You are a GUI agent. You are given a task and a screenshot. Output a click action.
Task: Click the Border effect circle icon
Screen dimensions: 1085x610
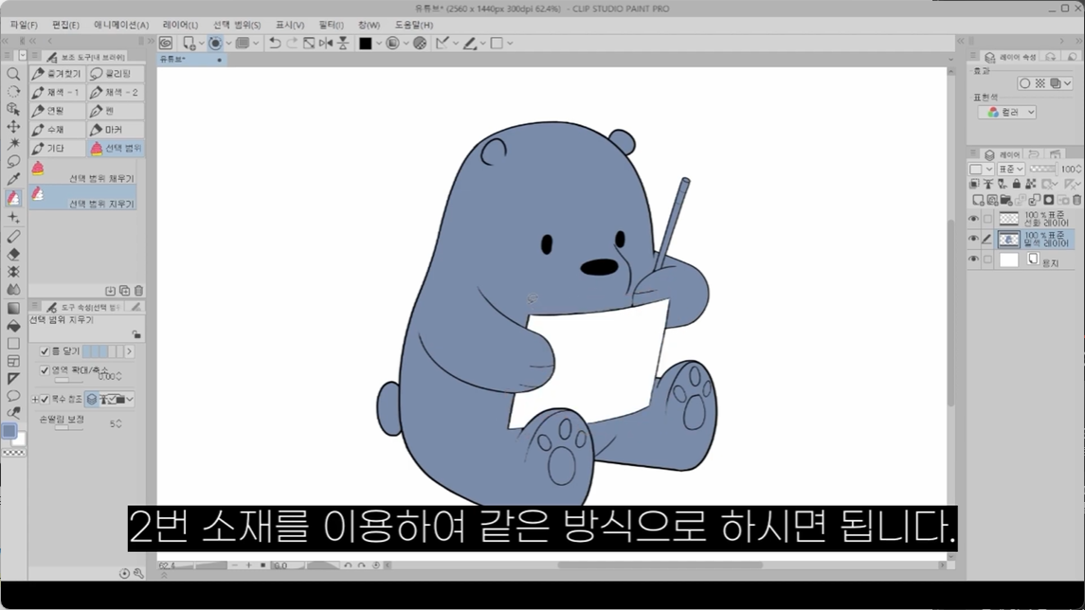pos(1024,83)
